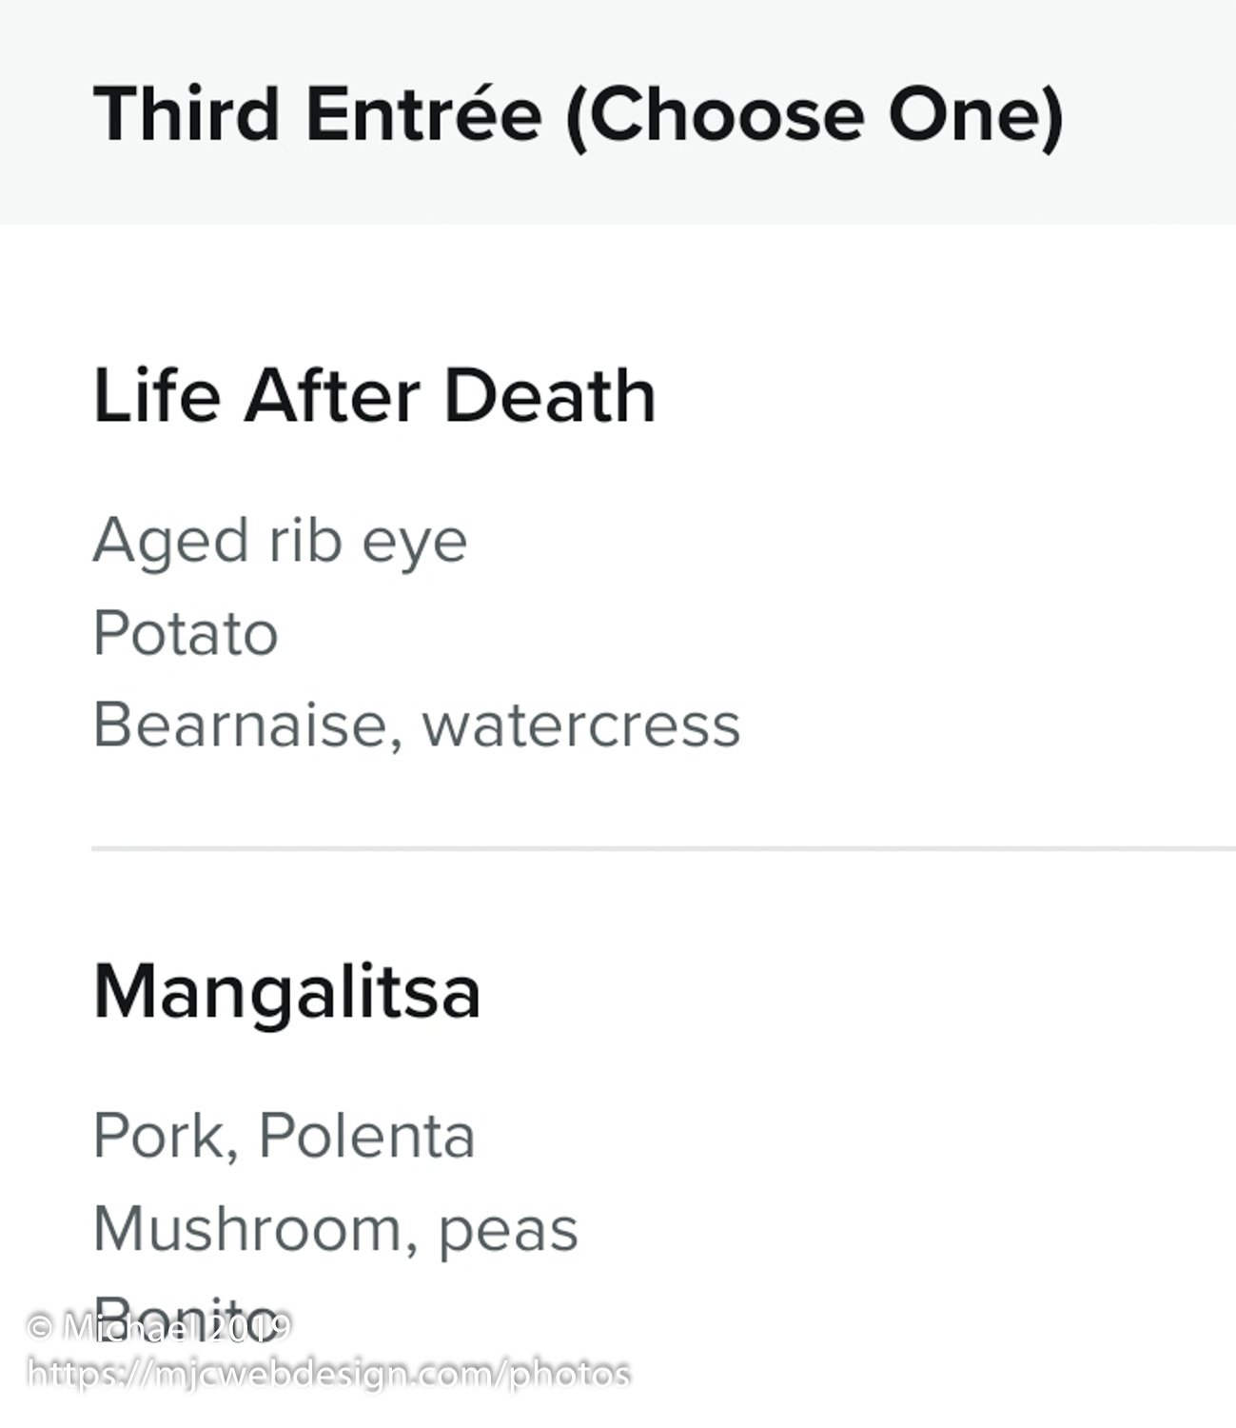Open the mjcwebdesign.com/photos URL
This screenshot has height=1428, width=1236.
click(329, 1375)
